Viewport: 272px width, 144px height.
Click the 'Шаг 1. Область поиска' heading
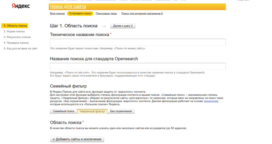(74, 26)
